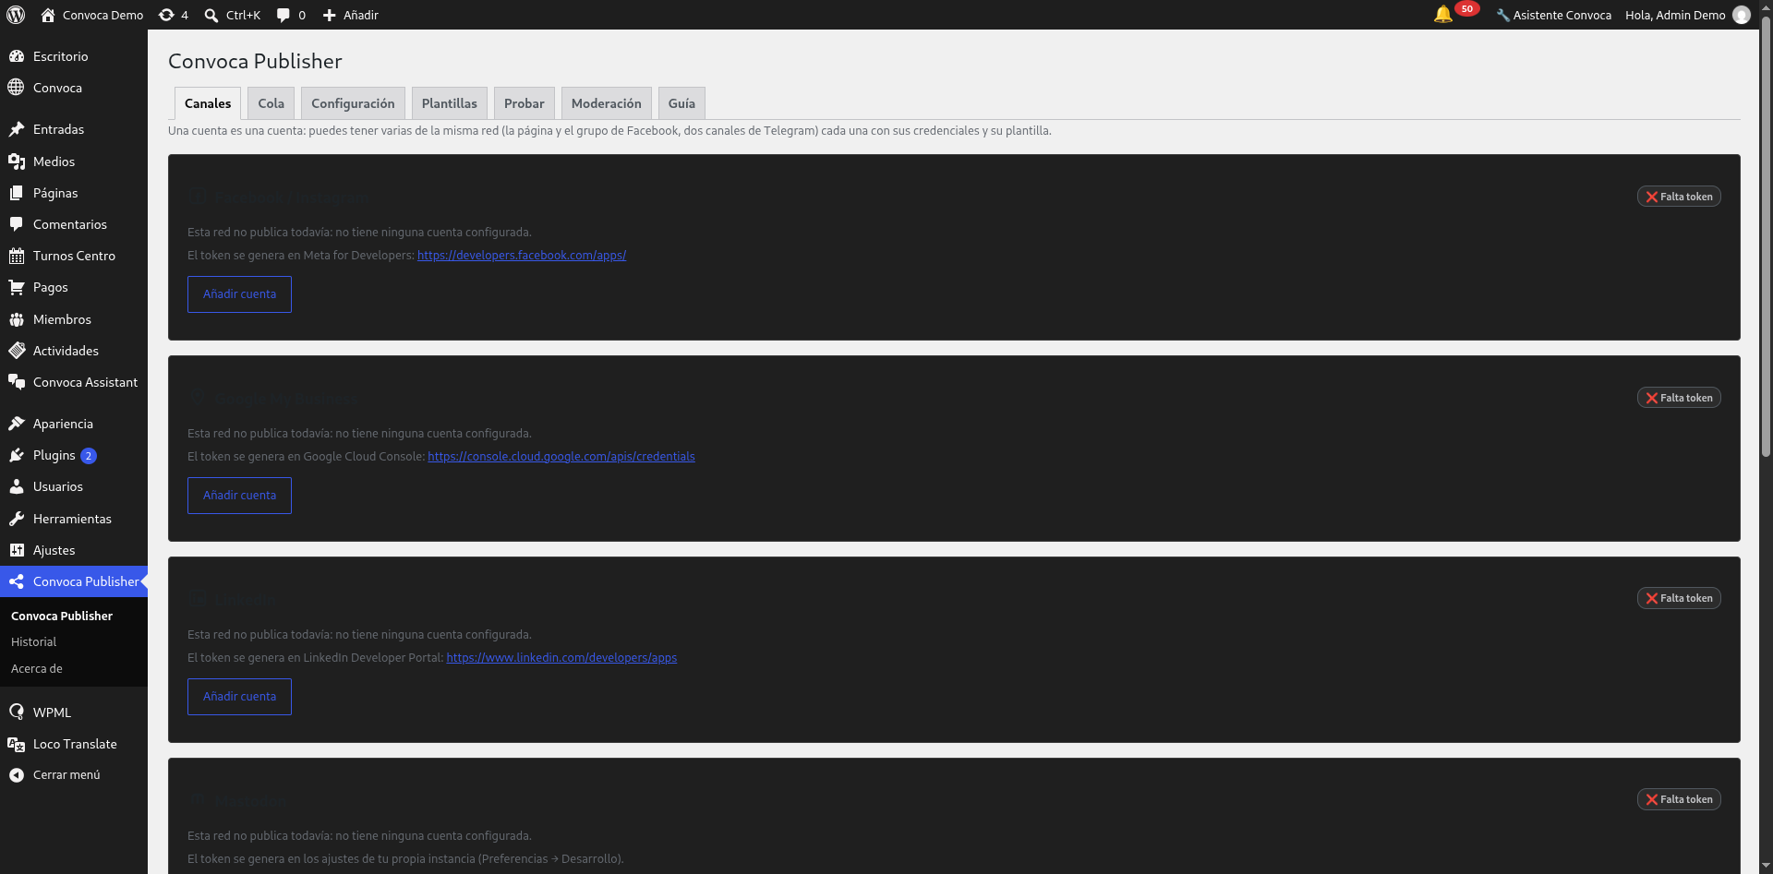Open the Guía tab

[681, 103]
